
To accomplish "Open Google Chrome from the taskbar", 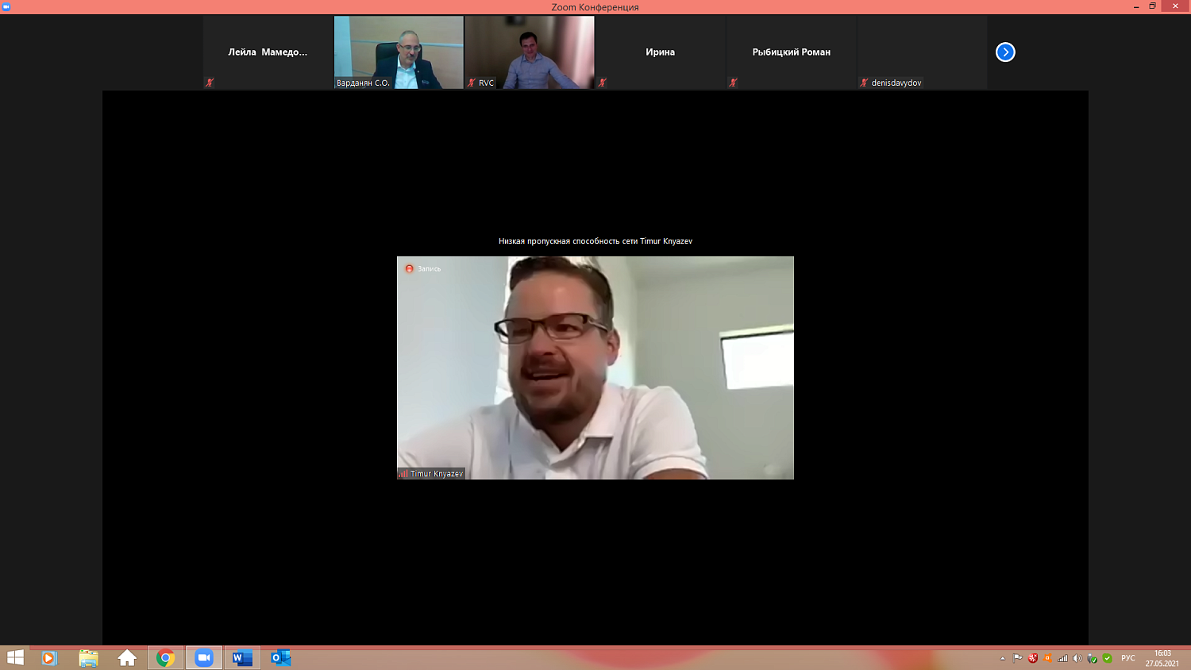I will click(165, 658).
